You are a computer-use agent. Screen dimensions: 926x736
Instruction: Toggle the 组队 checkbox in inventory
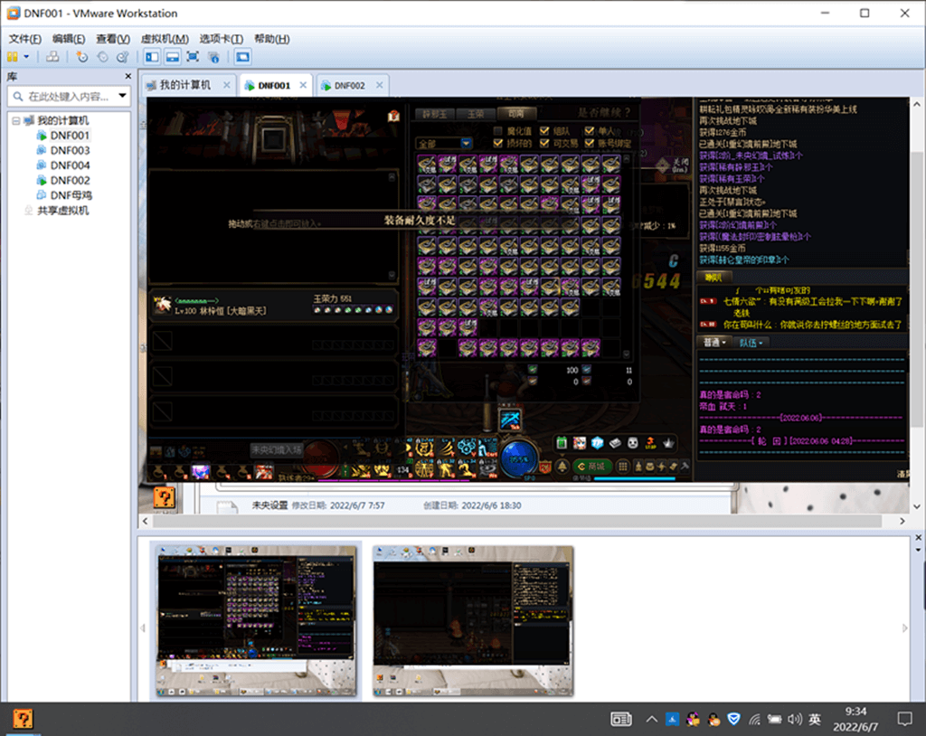[x=544, y=131]
